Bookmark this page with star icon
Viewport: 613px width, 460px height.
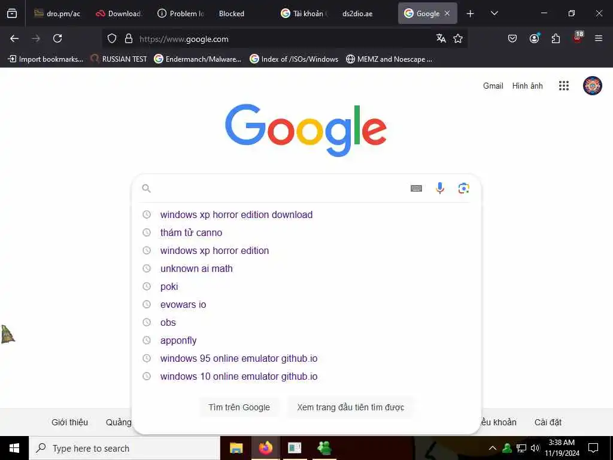pos(458,38)
